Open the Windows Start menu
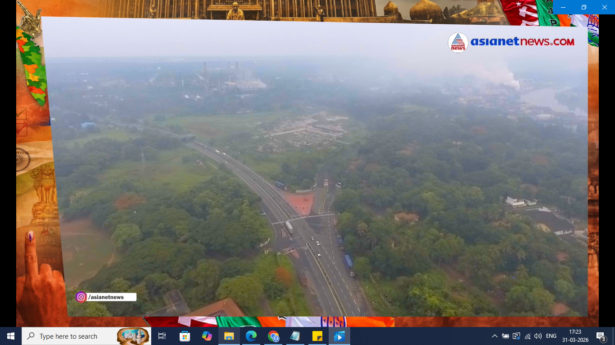The image size is (615, 345). [11, 336]
